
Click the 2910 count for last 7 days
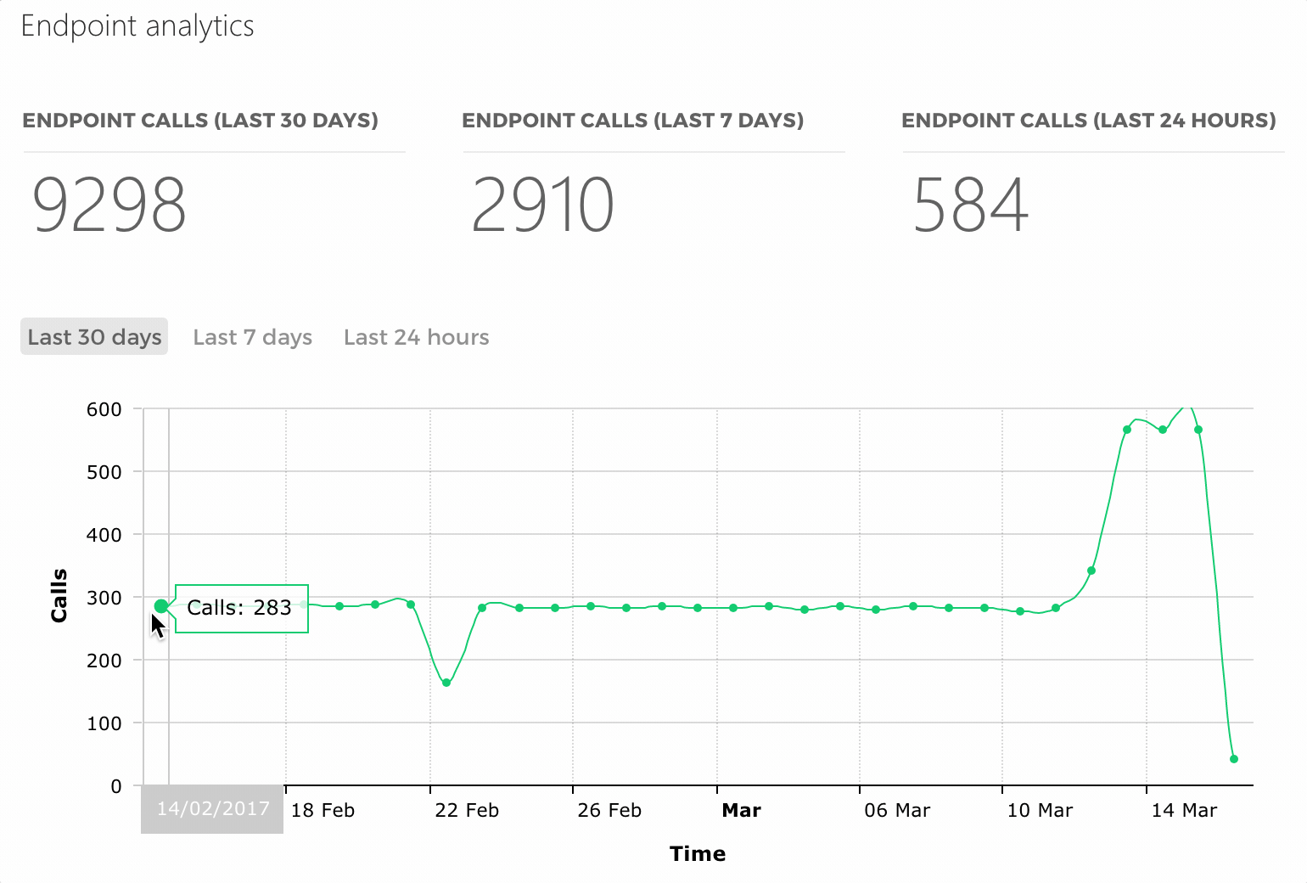click(542, 204)
